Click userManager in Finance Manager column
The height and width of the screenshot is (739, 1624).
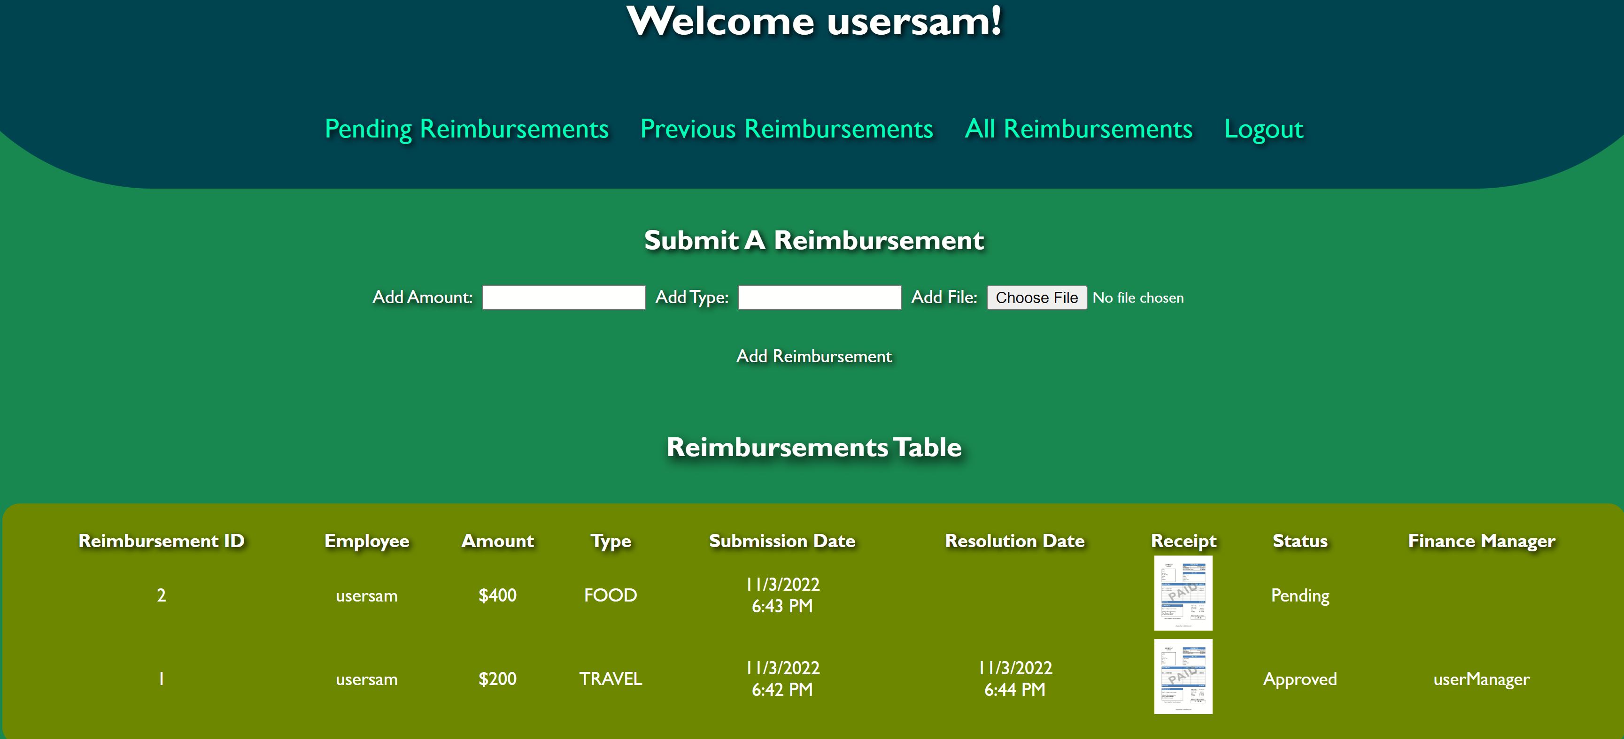tap(1481, 679)
